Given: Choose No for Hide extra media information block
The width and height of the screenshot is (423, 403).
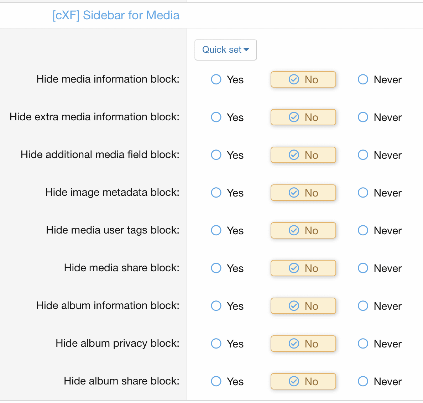Looking at the screenshot, I should (303, 117).
